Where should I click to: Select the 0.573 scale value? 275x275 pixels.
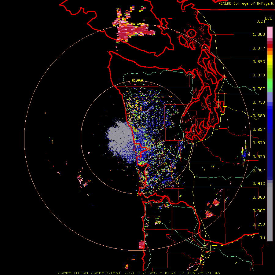point(259,143)
